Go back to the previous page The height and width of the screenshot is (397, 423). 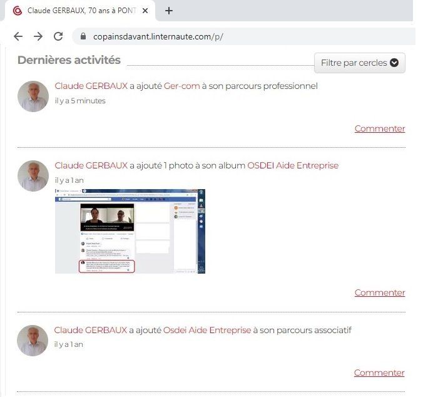[x=18, y=36]
